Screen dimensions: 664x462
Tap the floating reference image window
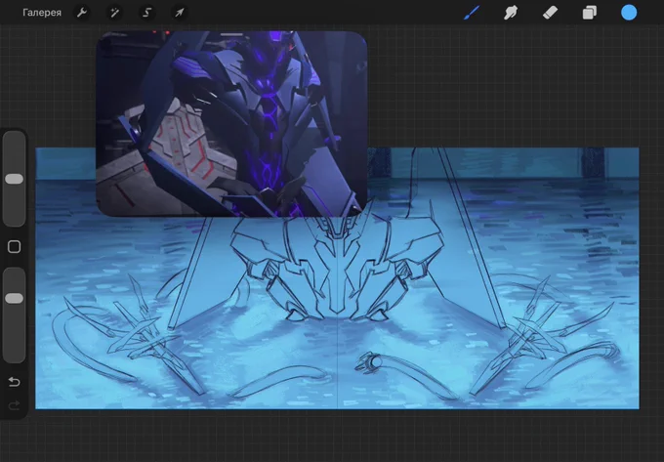[231, 124]
